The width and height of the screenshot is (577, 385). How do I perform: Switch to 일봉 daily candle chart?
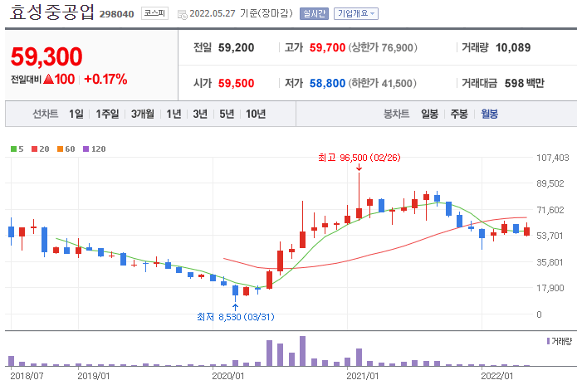pos(429,114)
